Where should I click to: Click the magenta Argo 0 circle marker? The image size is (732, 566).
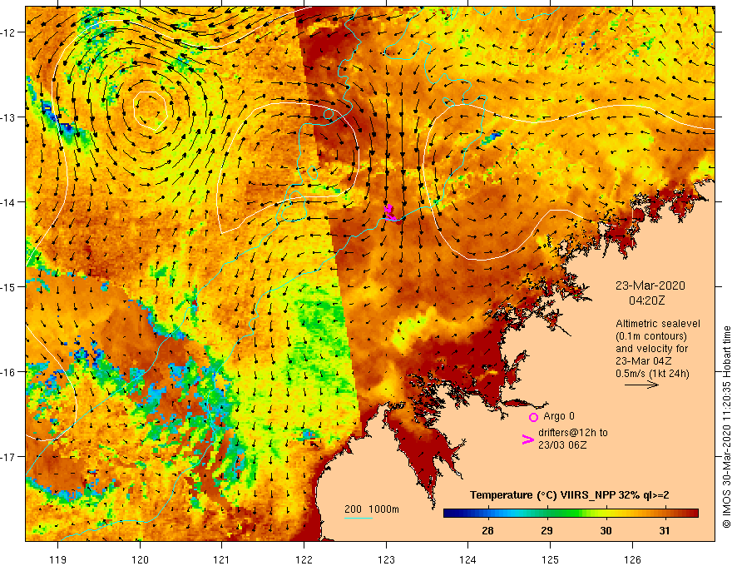pyautogui.click(x=533, y=417)
